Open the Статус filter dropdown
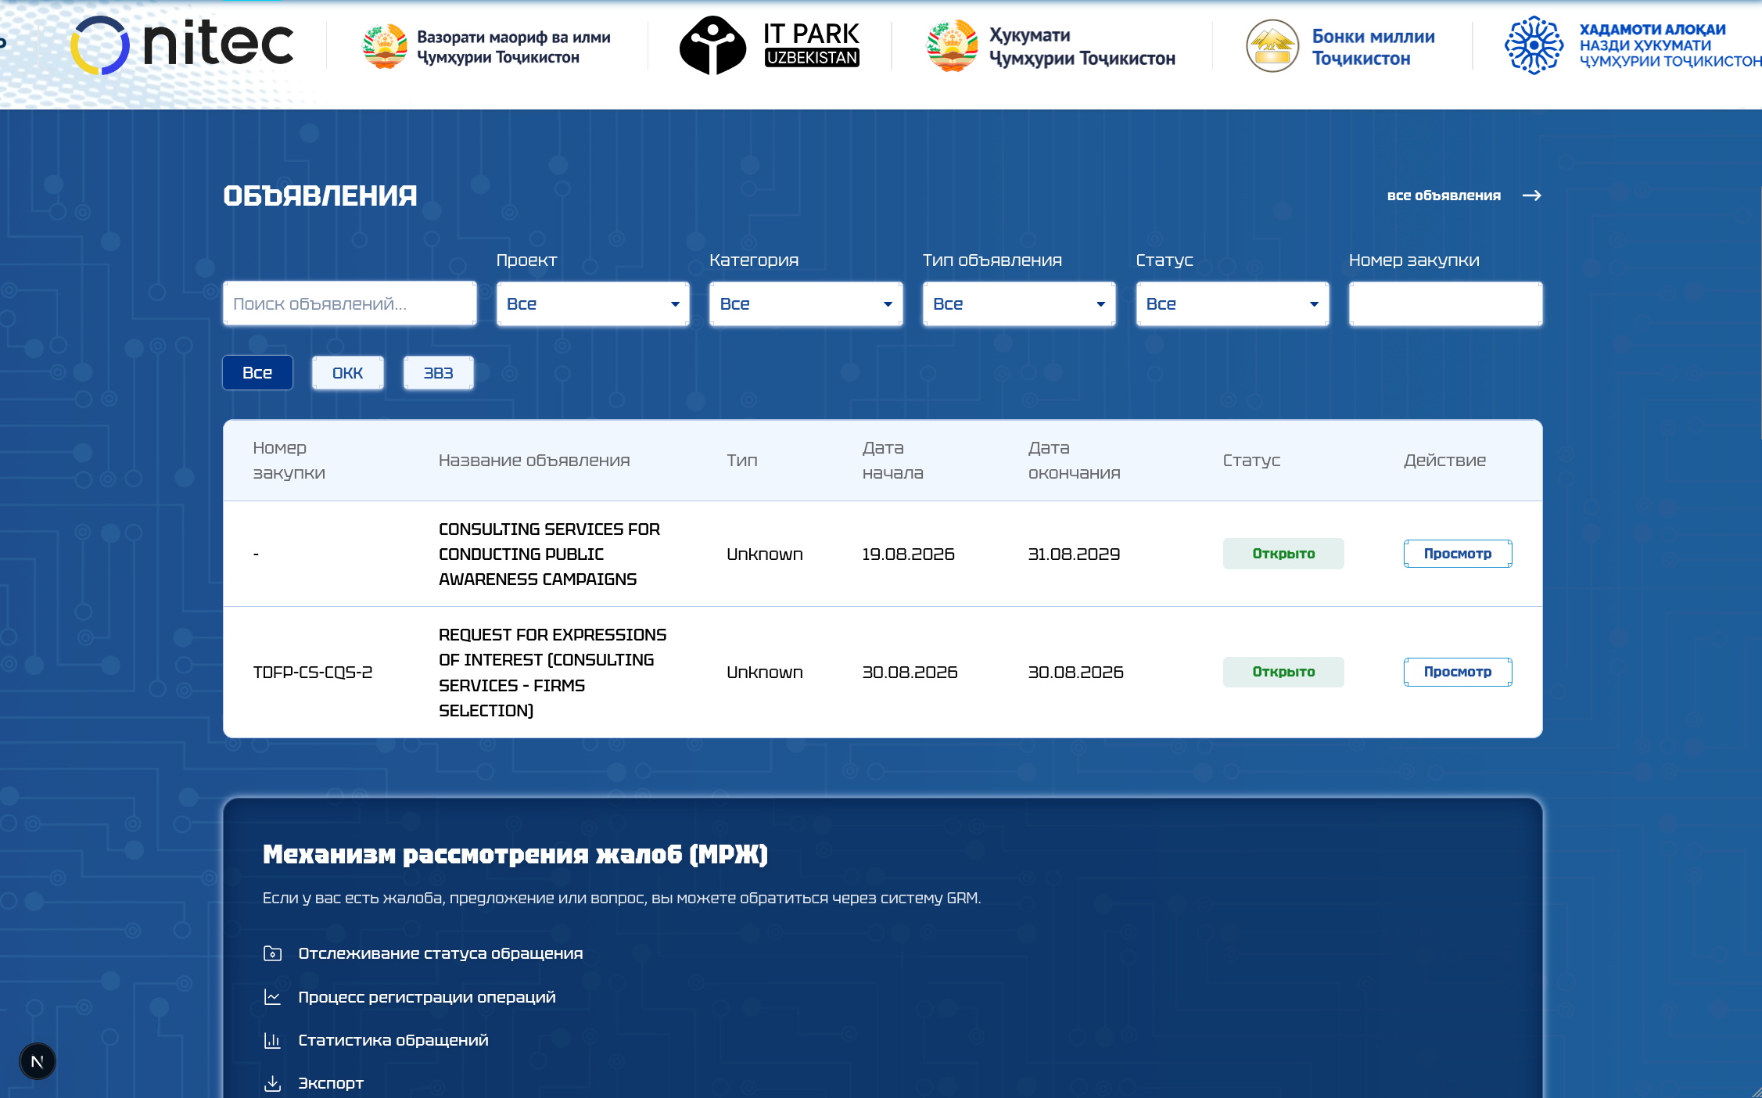This screenshot has height=1098, width=1762. coord(1233,304)
